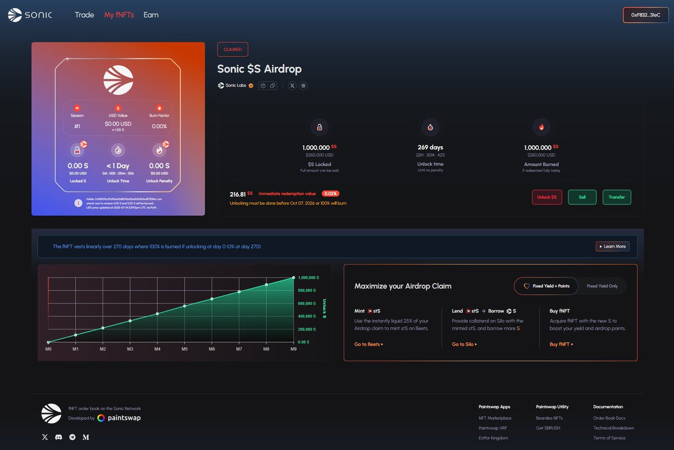Open the Telegram icon in footer
Viewport: 674px width, 450px height.
pos(72,437)
